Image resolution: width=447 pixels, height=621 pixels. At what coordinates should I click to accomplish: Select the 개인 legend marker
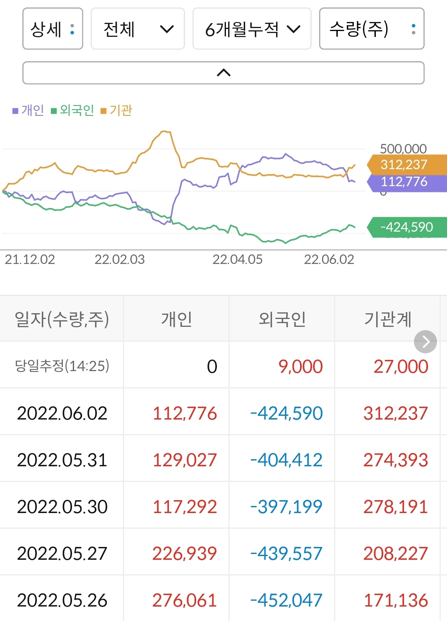click(x=16, y=110)
